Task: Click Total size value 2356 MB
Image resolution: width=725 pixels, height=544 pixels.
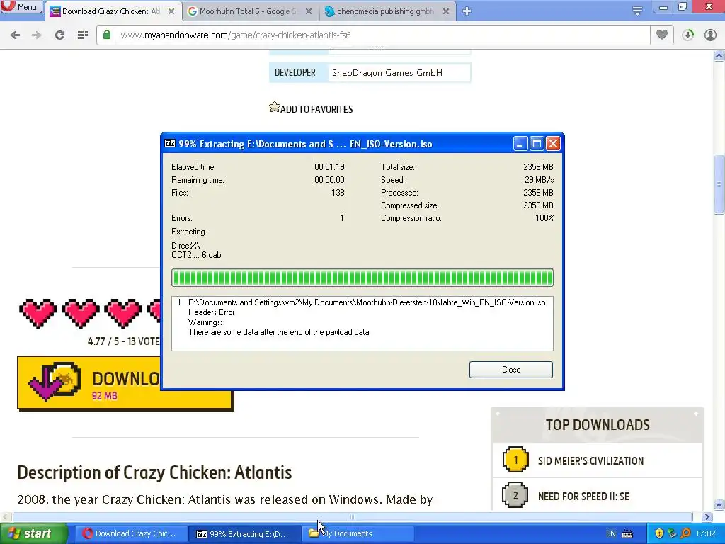Action: (538, 167)
